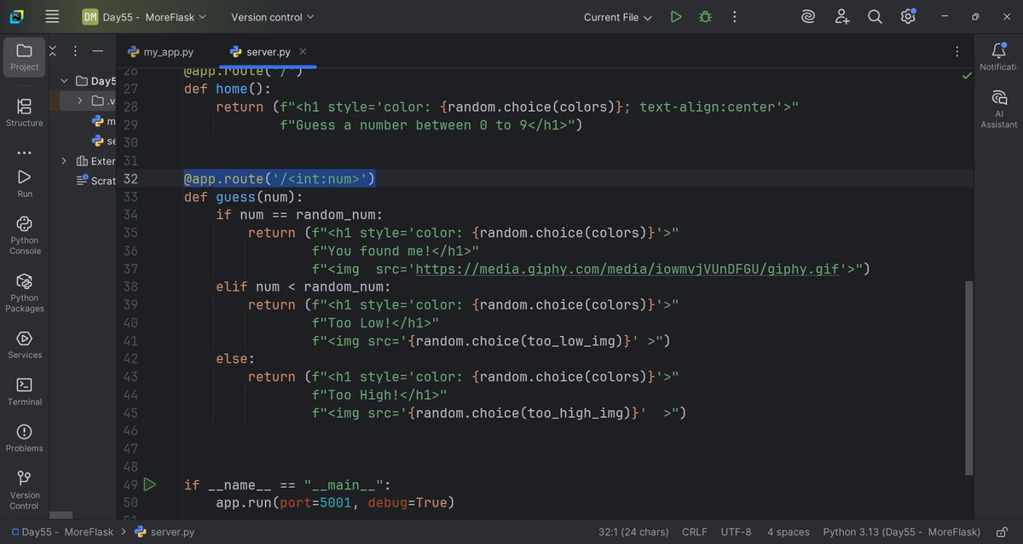Close the server.py tab
The height and width of the screenshot is (544, 1023).
click(303, 52)
